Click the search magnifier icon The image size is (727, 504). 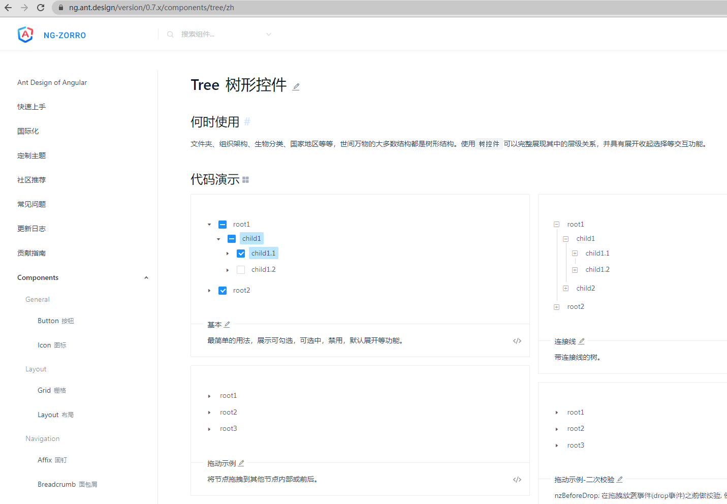pos(170,34)
